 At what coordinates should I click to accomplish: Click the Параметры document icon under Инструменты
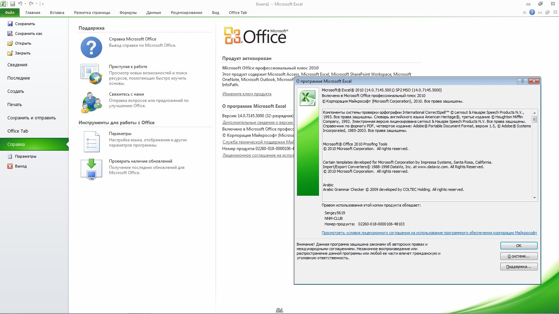coord(92,142)
